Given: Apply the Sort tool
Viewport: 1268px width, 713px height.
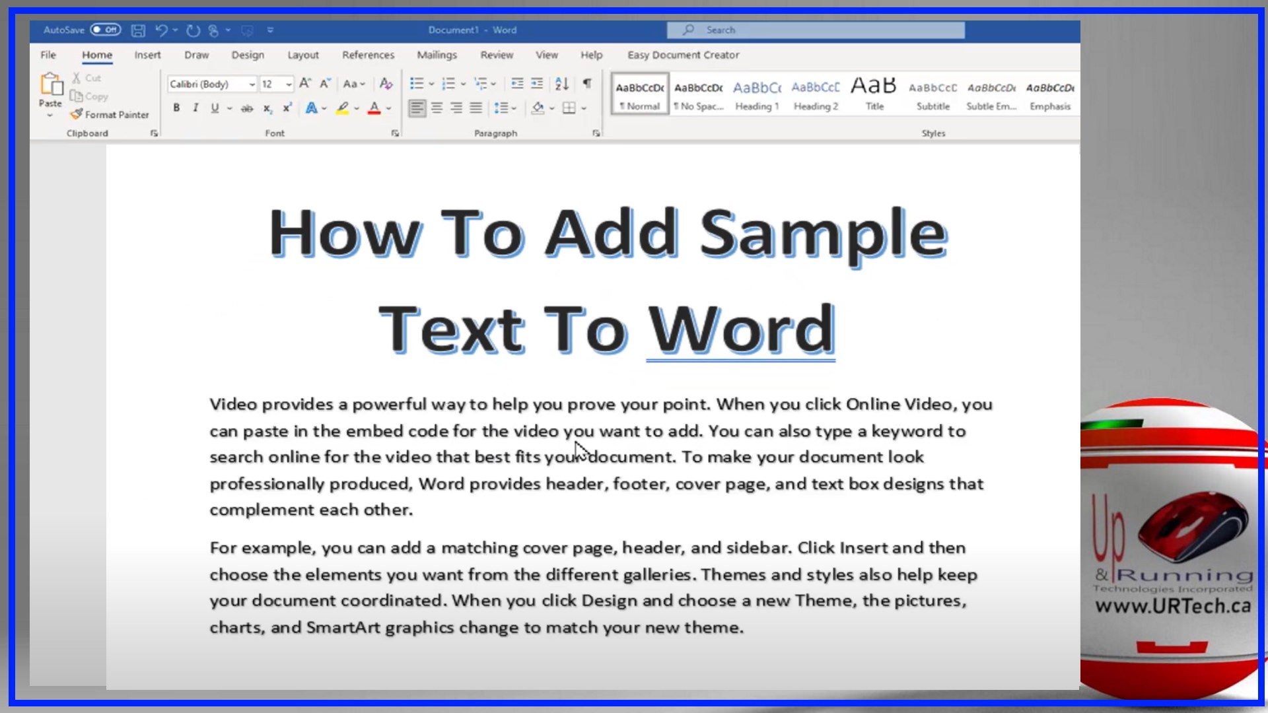Looking at the screenshot, I should point(561,83).
